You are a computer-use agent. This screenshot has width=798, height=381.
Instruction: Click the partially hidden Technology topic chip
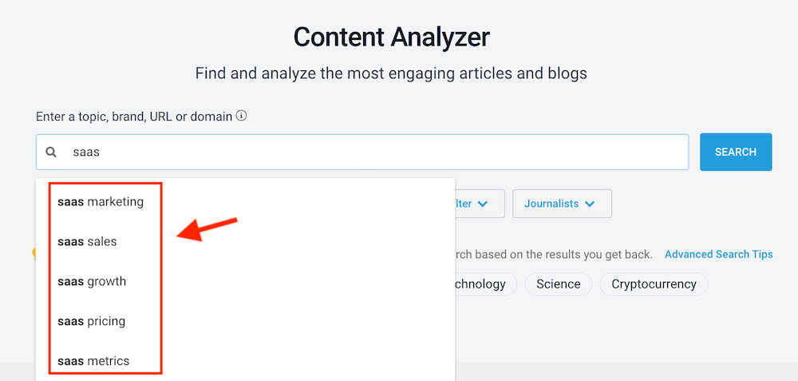(x=482, y=284)
